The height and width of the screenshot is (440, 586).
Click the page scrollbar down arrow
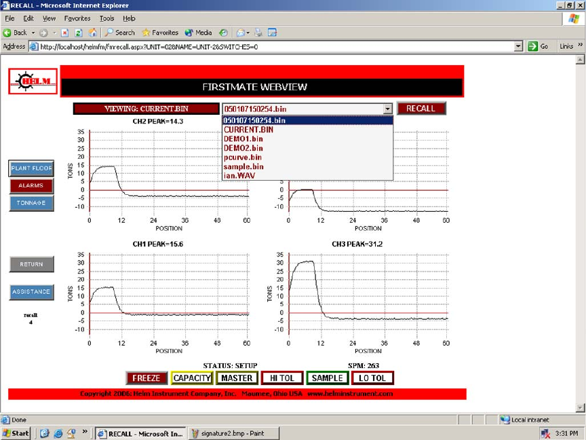580,408
